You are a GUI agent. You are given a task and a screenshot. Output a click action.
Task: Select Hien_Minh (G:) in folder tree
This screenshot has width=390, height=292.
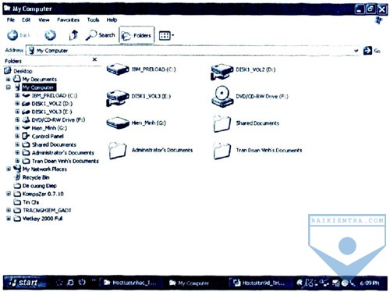[x=49, y=128]
